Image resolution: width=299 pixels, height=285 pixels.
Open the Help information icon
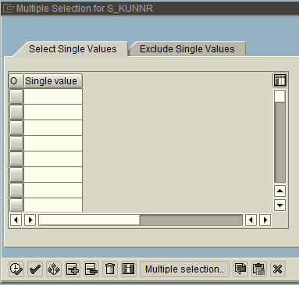(x=129, y=269)
